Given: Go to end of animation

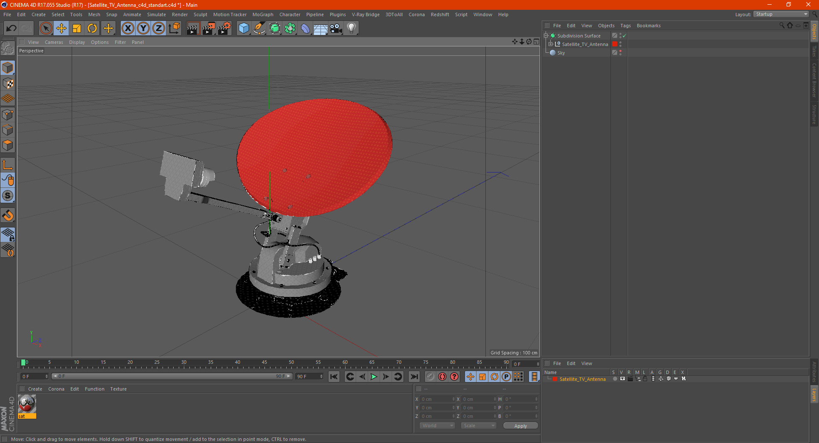Looking at the screenshot, I should [x=414, y=377].
